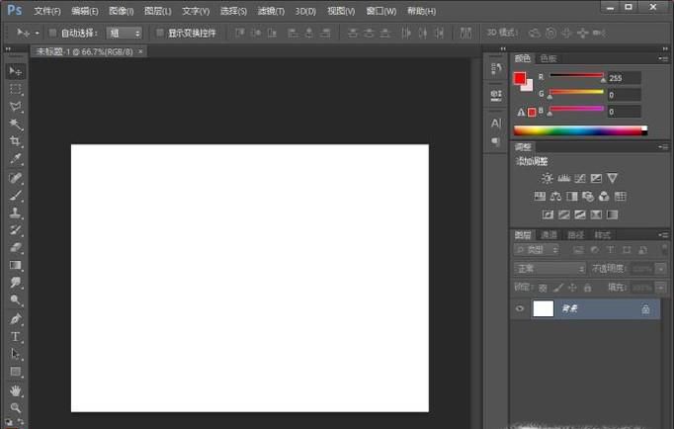Select the Horizontal Type tool
Image resolution: width=674 pixels, height=429 pixels.
(x=16, y=337)
